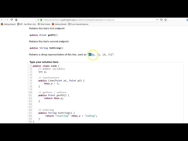The image size is (188, 141).
Task: Click "public Line(Point p1, Point p2)" line
Action: [61, 80]
